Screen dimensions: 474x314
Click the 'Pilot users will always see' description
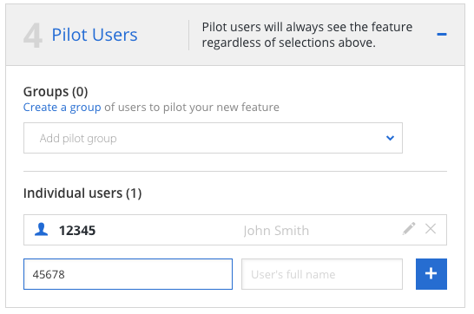coord(306,35)
